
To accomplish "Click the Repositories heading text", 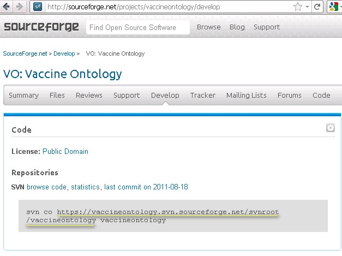I will click(35, 172).
